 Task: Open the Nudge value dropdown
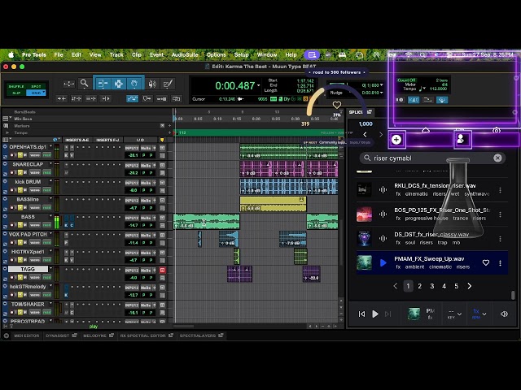point(381,93)
